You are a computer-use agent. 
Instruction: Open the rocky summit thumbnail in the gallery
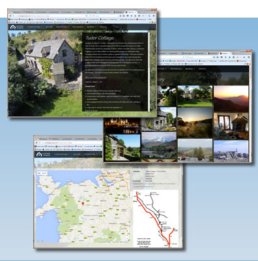point(231,151)
